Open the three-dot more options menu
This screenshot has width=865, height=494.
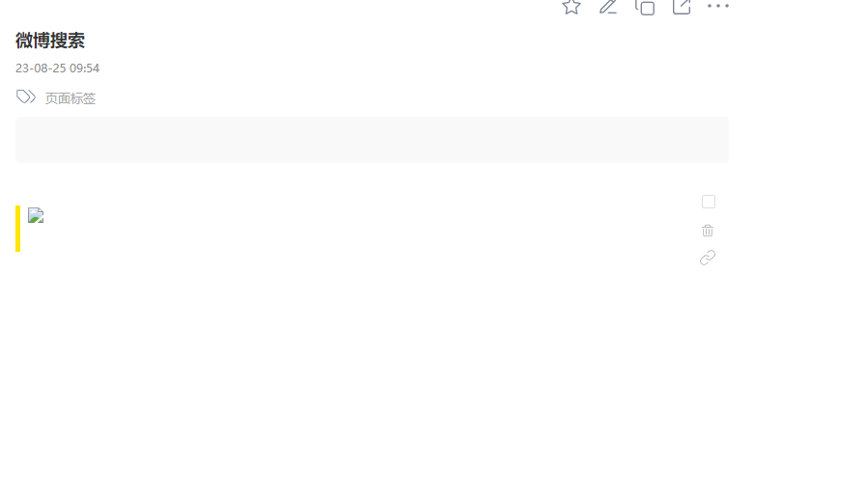[718, 6]
